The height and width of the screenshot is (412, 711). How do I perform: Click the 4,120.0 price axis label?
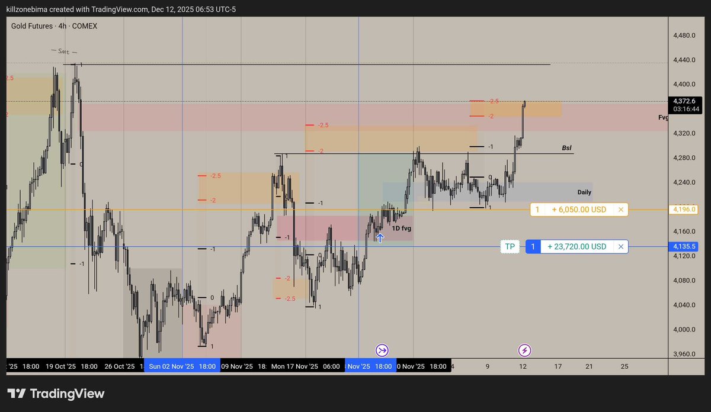[x=684, y=256]
